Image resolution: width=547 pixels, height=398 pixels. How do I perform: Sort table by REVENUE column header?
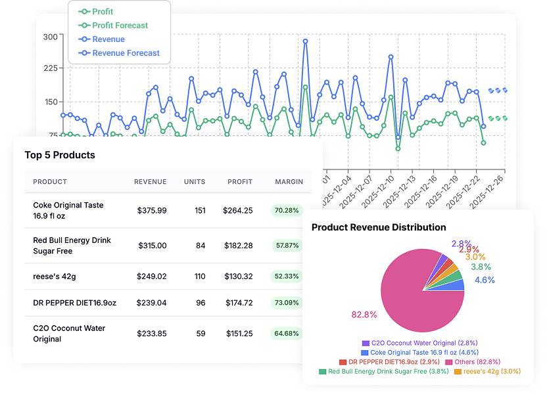[150, 182]
